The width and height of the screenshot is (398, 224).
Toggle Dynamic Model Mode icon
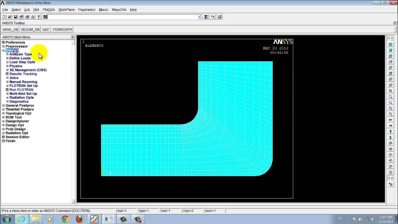[391, 184]
